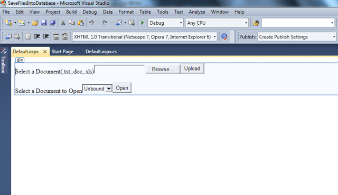Screen dimensions: 338x195
Task: Open a file with the folder icon
Action: click(35, 23)
